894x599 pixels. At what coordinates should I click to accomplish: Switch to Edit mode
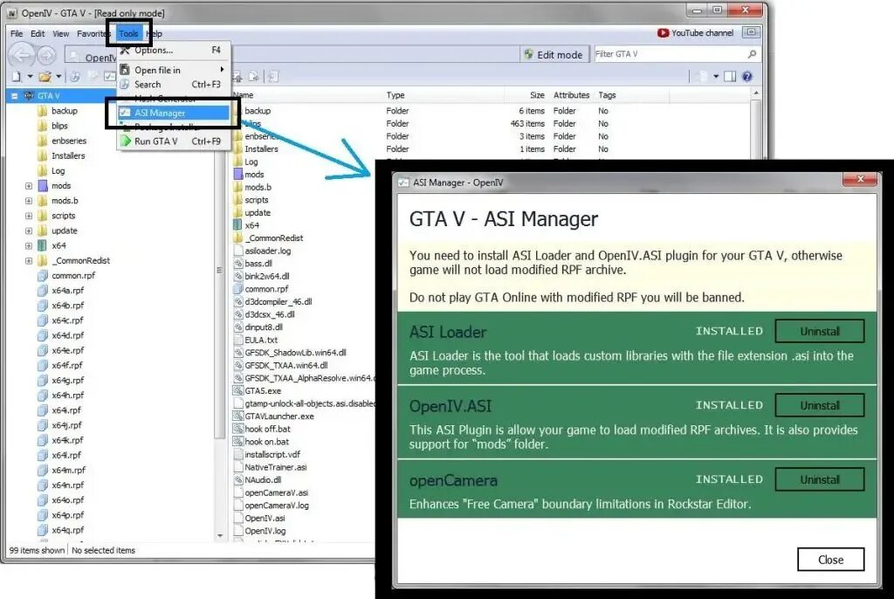554,54
